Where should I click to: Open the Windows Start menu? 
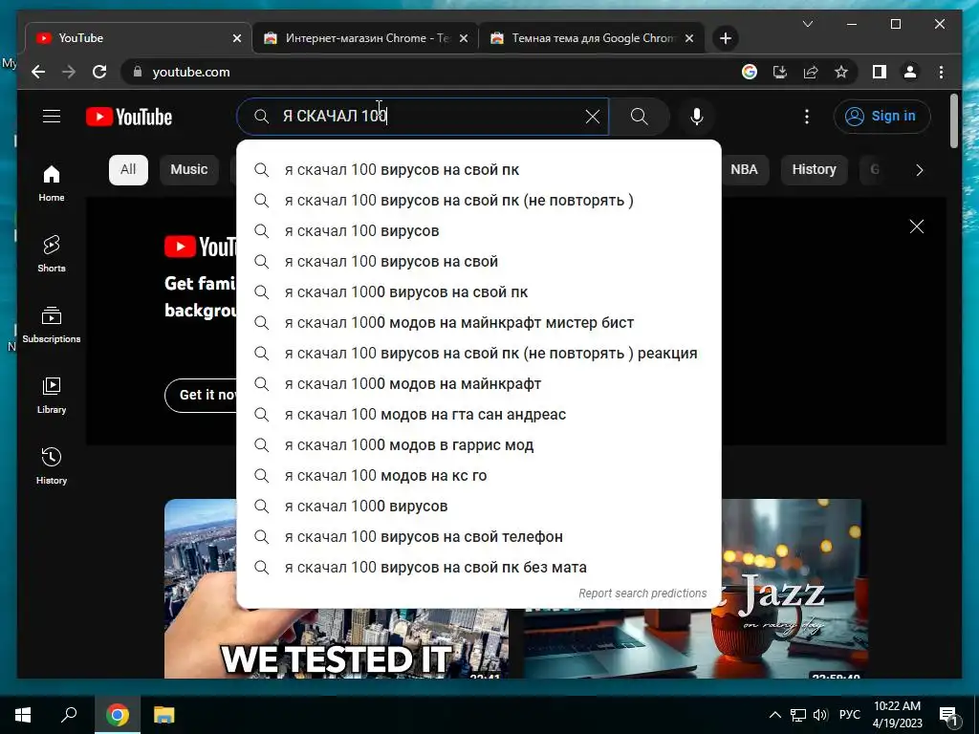point(23,715)
